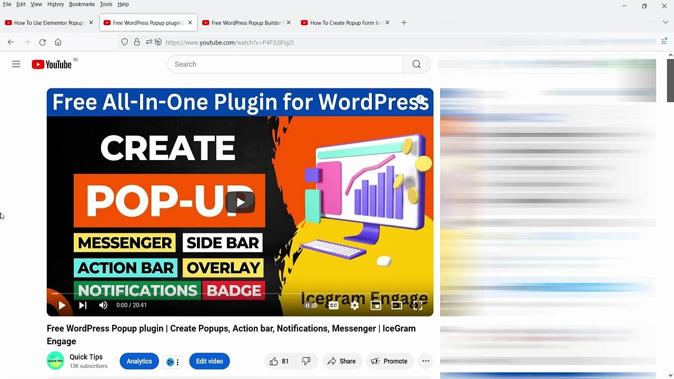Open video settings gear
The height and width of the screenshot is (379, 674).
point(355,305)
